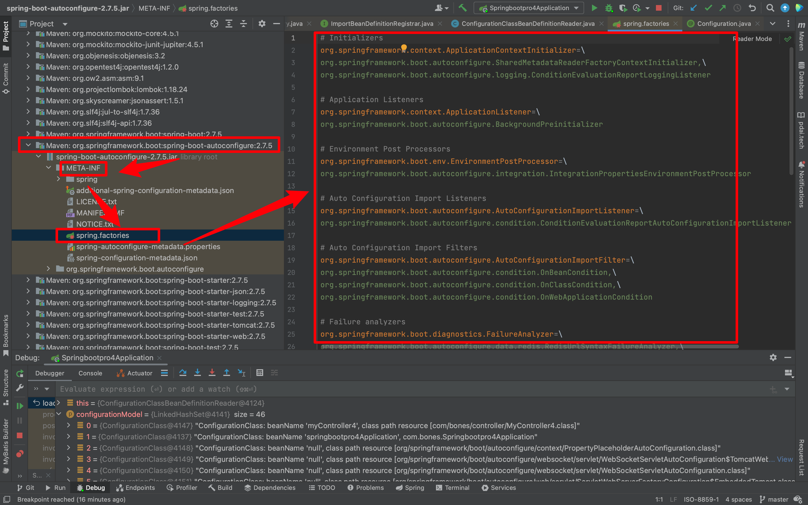808x505 pixels.
Task: Click the Springbootpro4Application run configuration dropdown
Action: 529,9
